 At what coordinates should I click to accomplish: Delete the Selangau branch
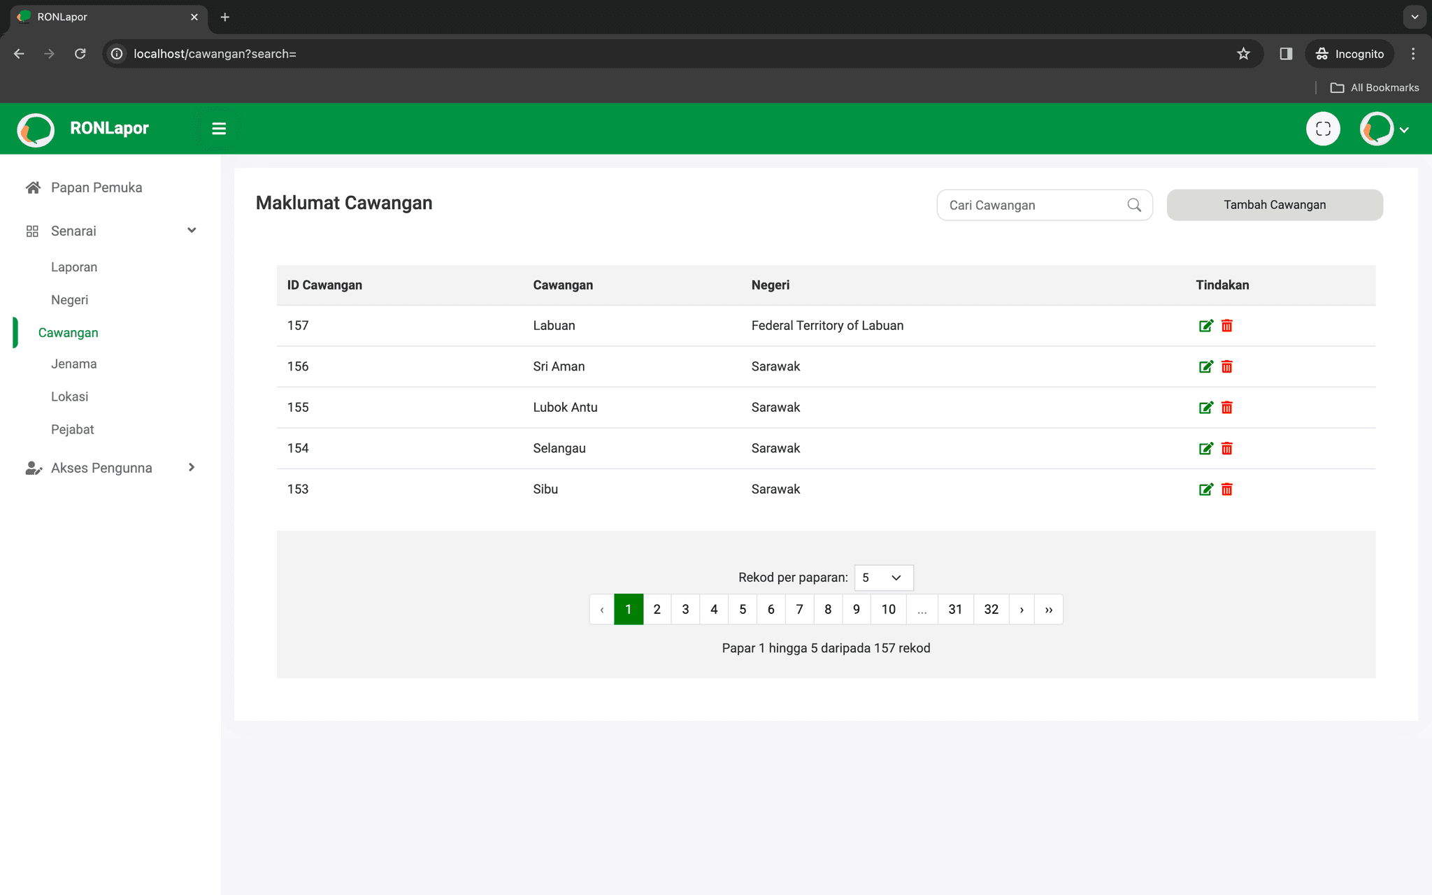pos(1227,448)
